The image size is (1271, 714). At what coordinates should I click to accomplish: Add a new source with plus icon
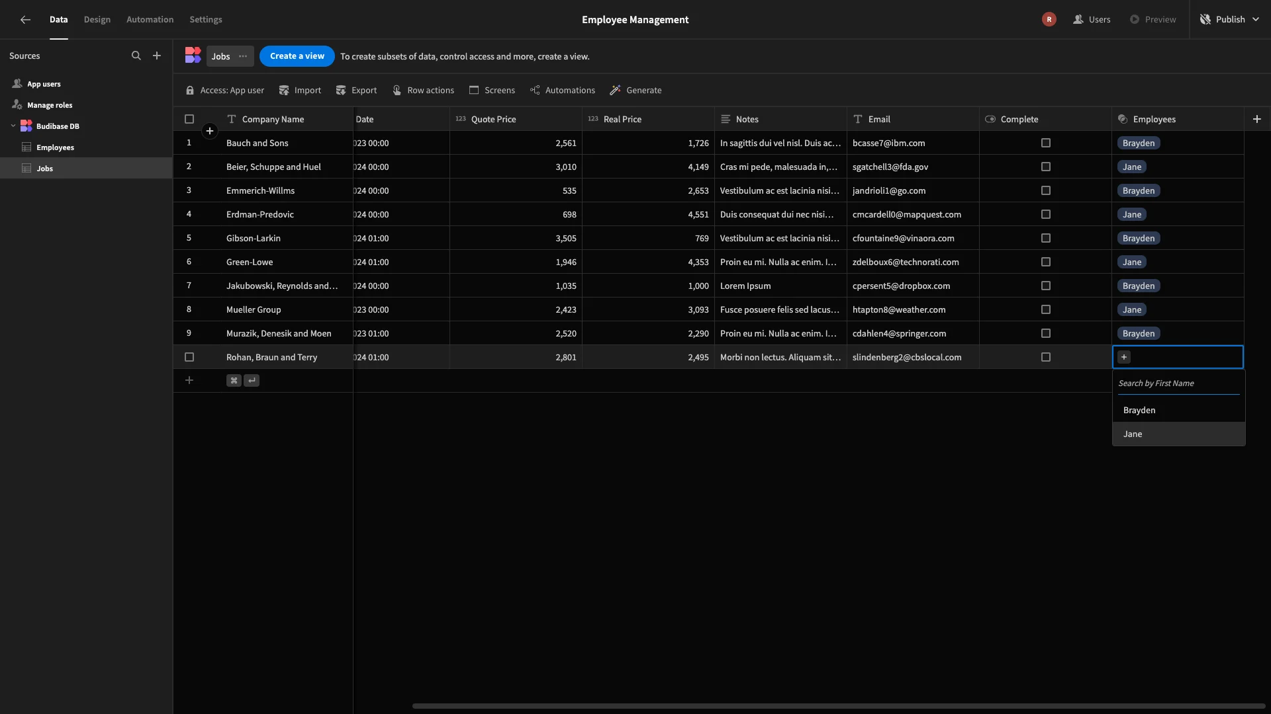point(157,56)
